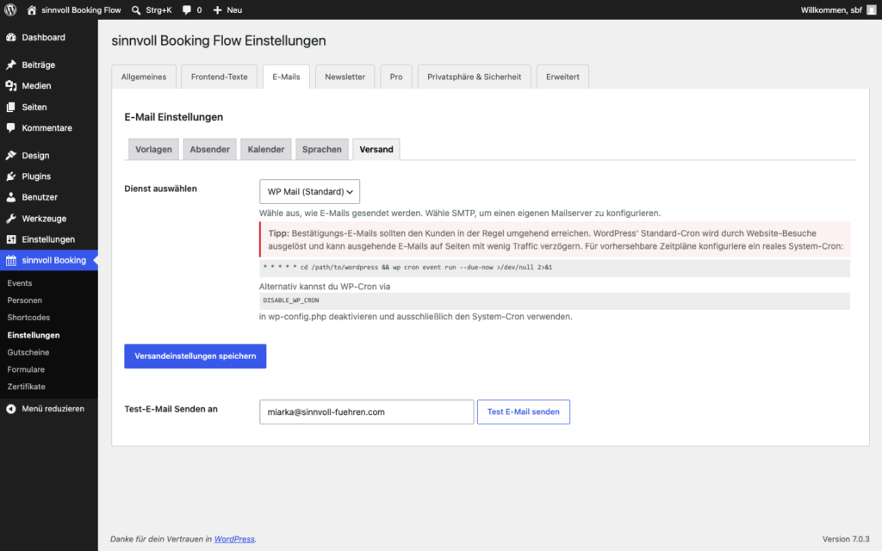Open the Dienst auswählen dropdown

tap(309, 192)
